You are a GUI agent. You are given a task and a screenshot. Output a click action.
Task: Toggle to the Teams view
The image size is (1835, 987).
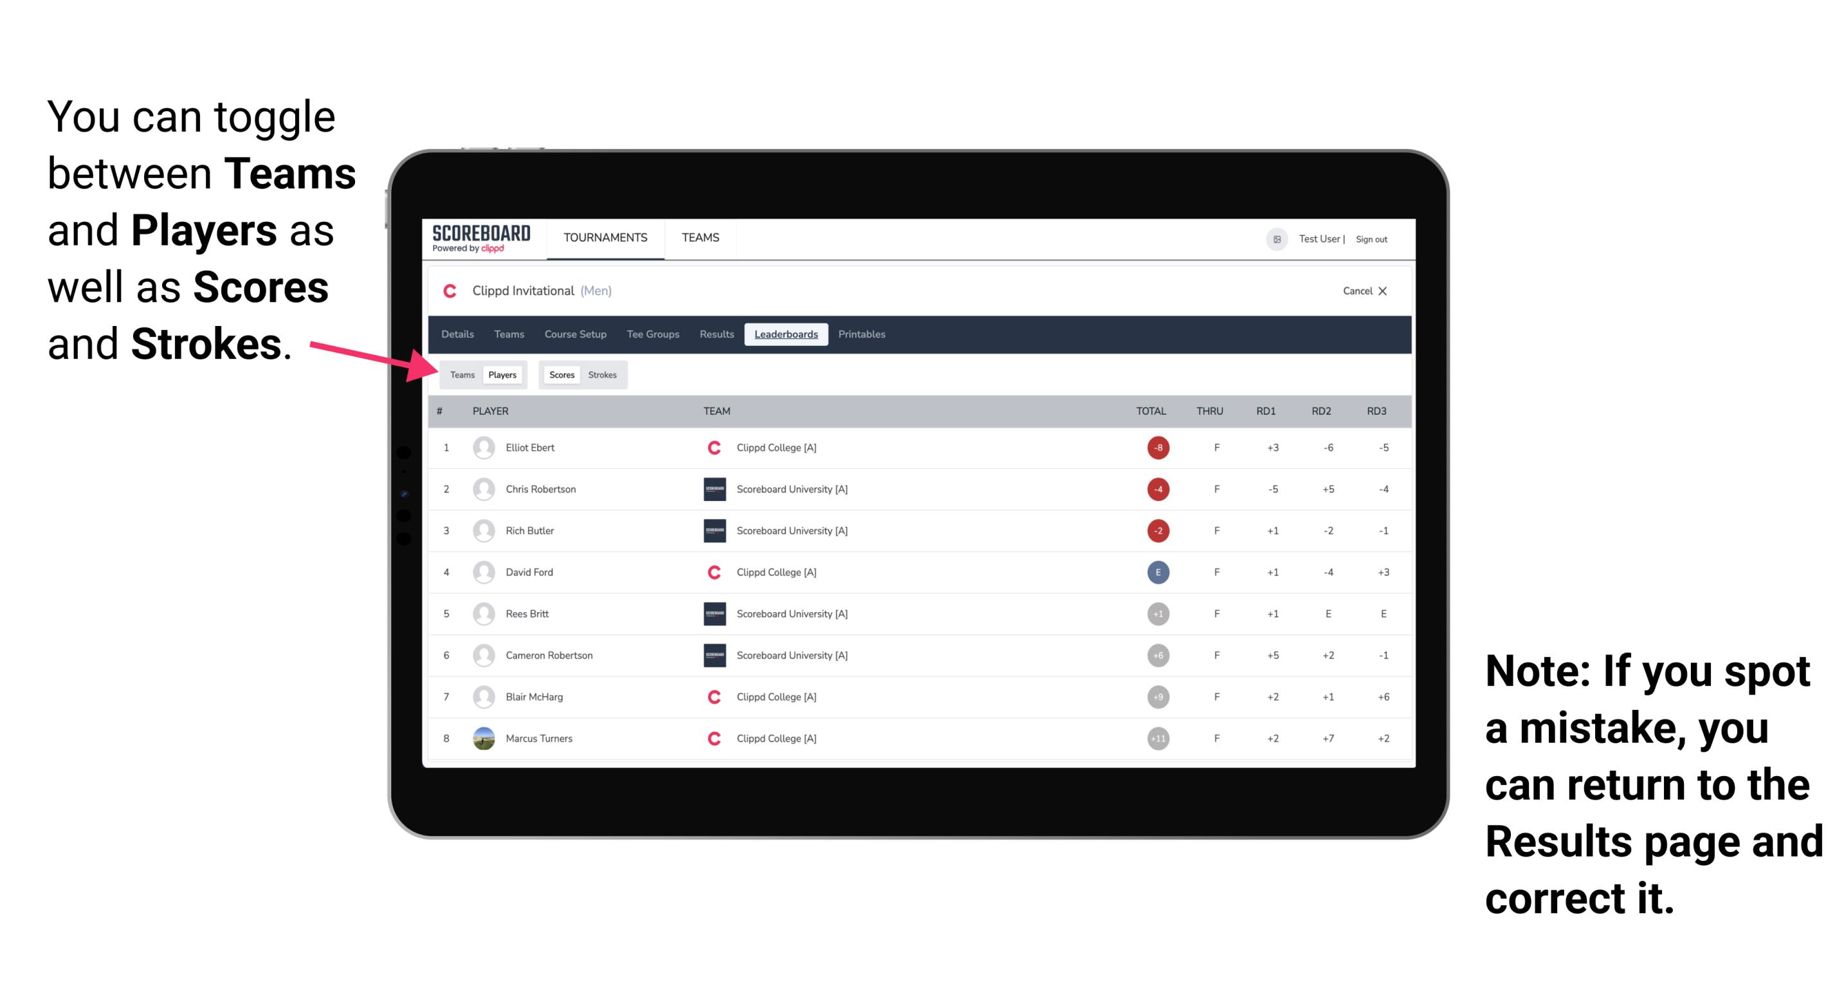click(x=463, y=374)
